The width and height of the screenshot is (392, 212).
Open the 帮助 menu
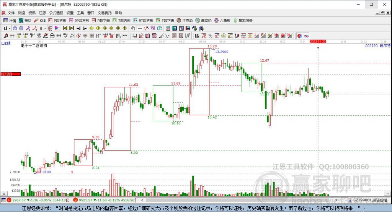click(x=119, y=13)
